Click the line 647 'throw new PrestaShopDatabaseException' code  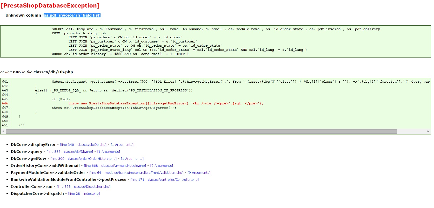114,108
